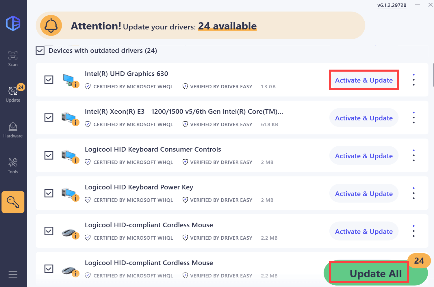Open the Update section with 24 badge
This screenshot has height=287, width=434.
click(x=13, y=94)
